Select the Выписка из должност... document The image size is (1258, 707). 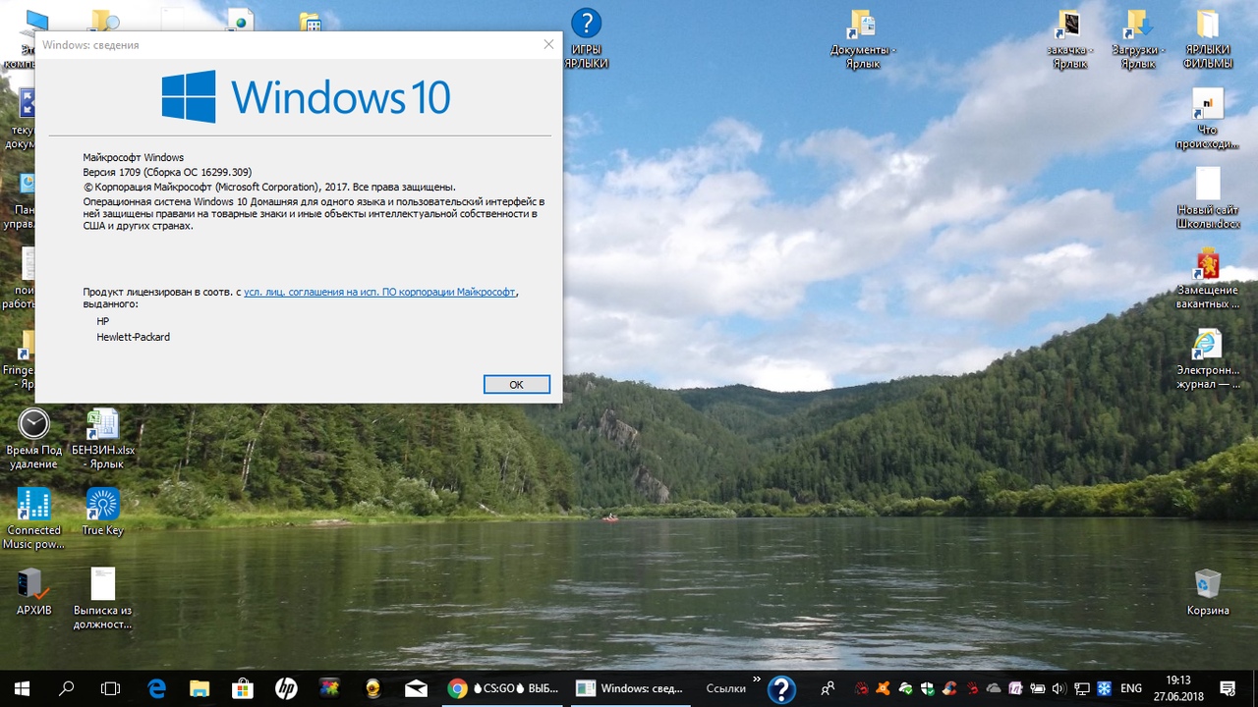tap(103, 599)
